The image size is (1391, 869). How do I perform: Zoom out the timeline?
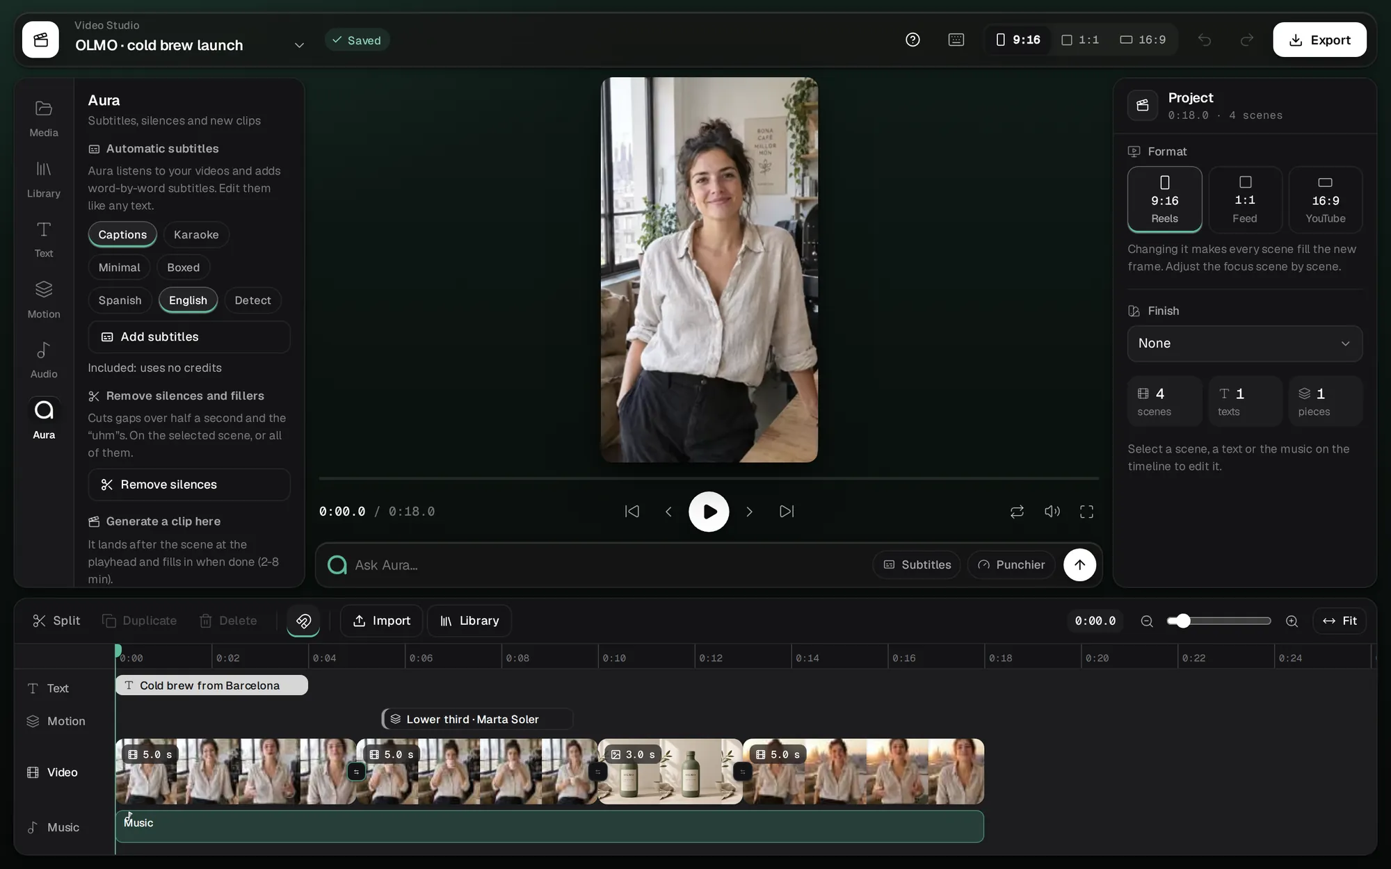click(1147, 621)
